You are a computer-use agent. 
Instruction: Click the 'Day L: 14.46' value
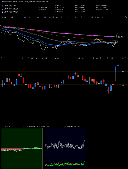click(59, 10)
